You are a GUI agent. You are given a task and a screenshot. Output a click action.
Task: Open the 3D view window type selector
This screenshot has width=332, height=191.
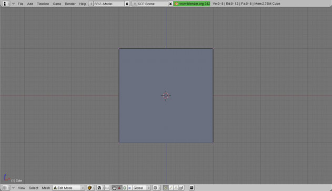point(6,188)
